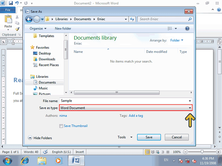Click Documents in the address path
This screenshot has height=166, width=222.
click(x=83, y=19)
